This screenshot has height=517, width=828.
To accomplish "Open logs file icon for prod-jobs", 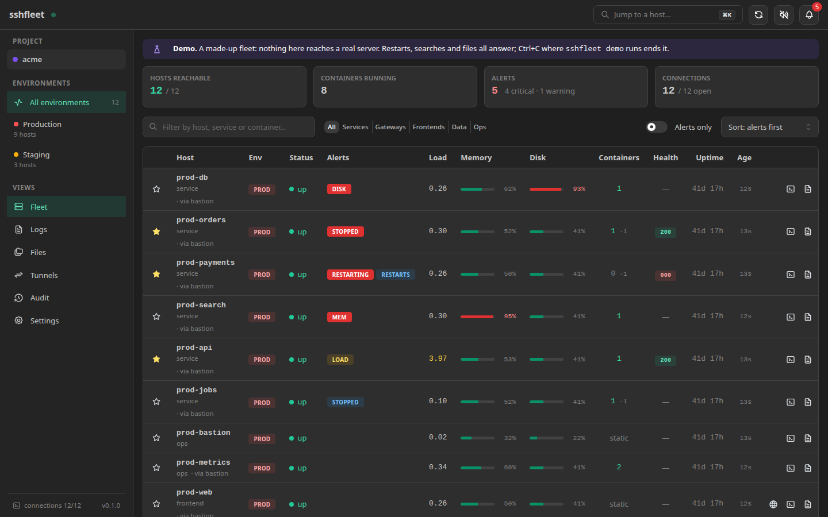I will 808,402.
